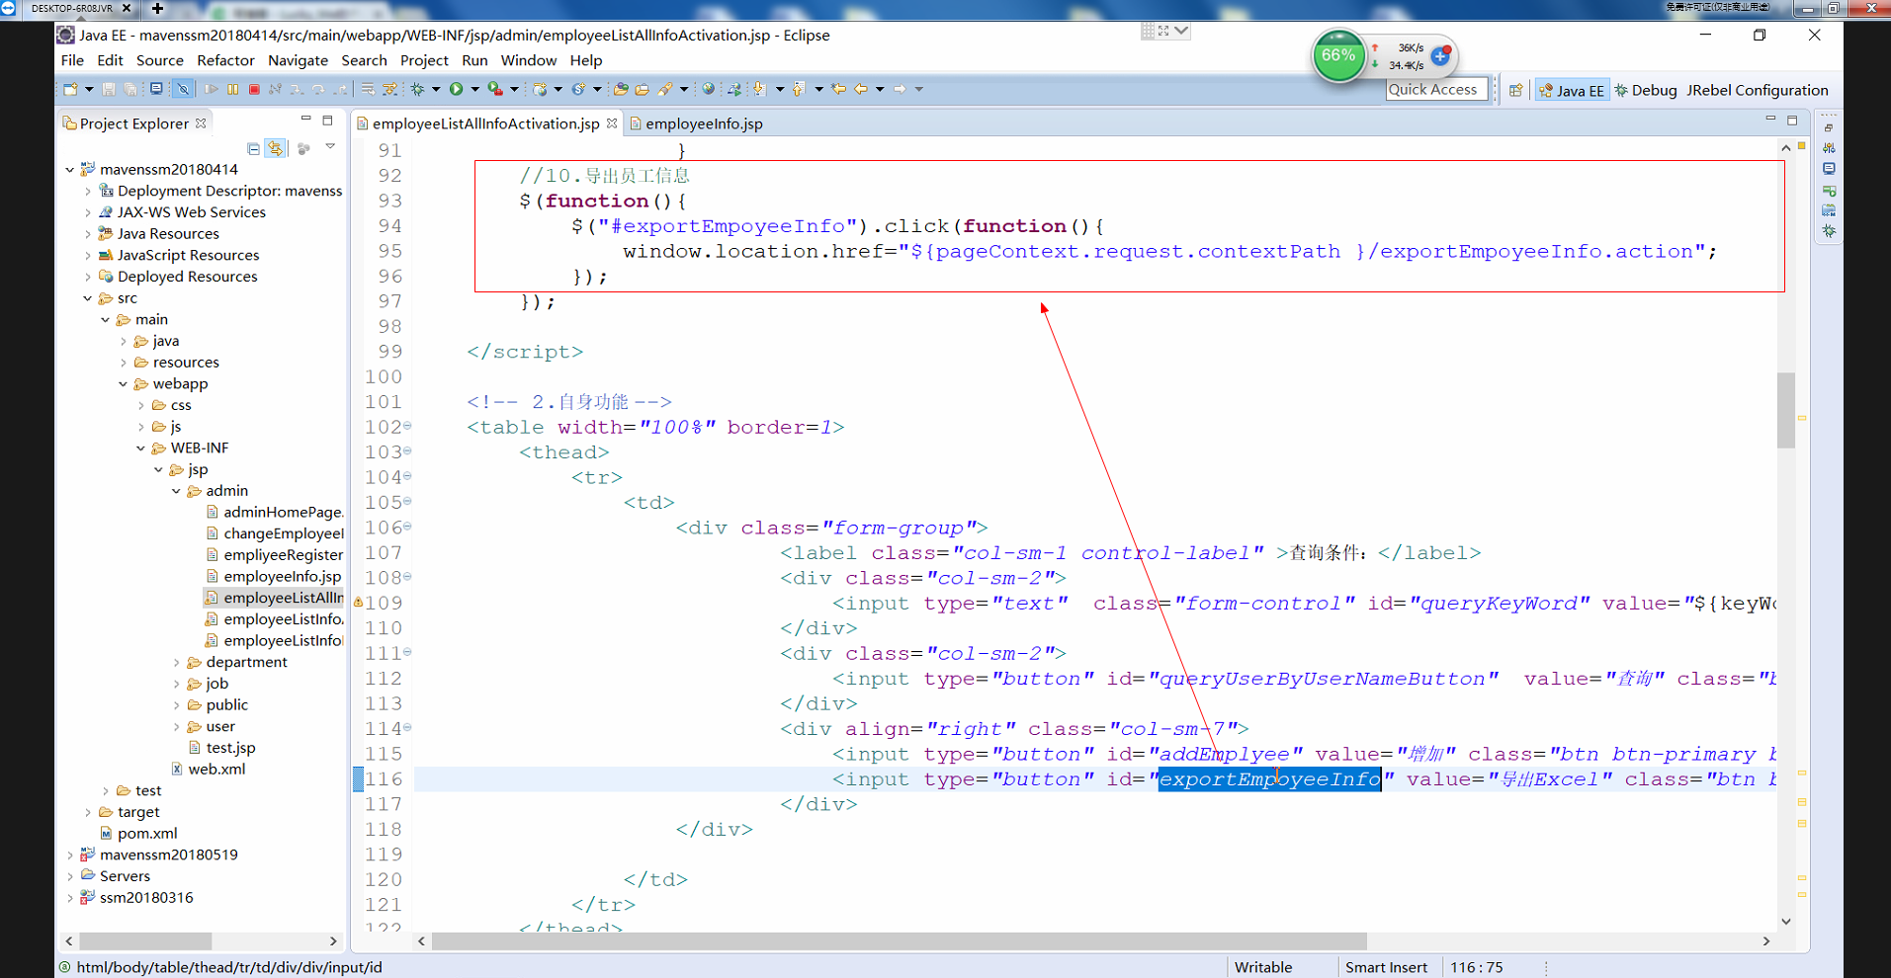This screenshot has height=978, width=1891.
Task: Click the New file wizard icon
Action: [70, 89]
